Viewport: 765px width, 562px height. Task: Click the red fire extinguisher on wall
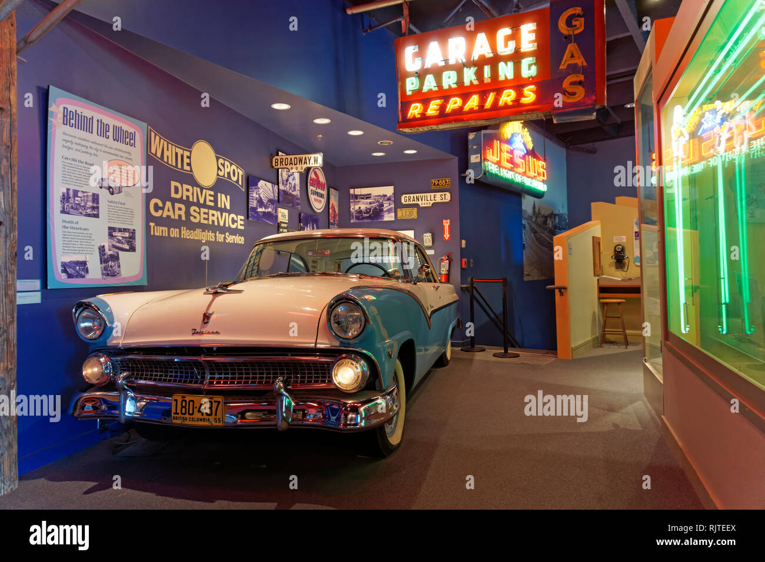pyautogui.click(x=444, y=267)
